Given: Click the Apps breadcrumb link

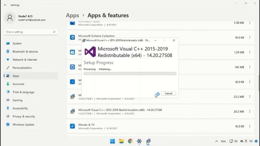Looking at the screenshot, I should tap(72, 15).
